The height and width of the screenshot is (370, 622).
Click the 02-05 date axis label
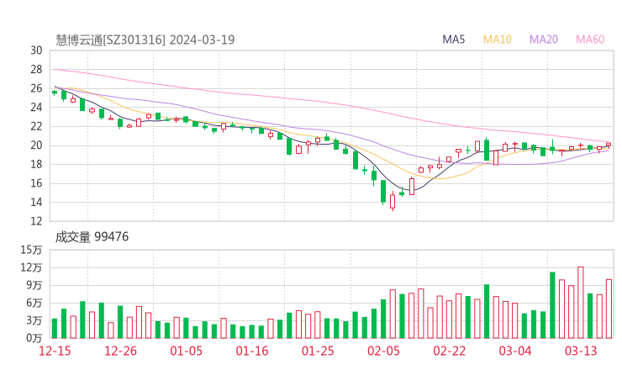tap(383, 351)
